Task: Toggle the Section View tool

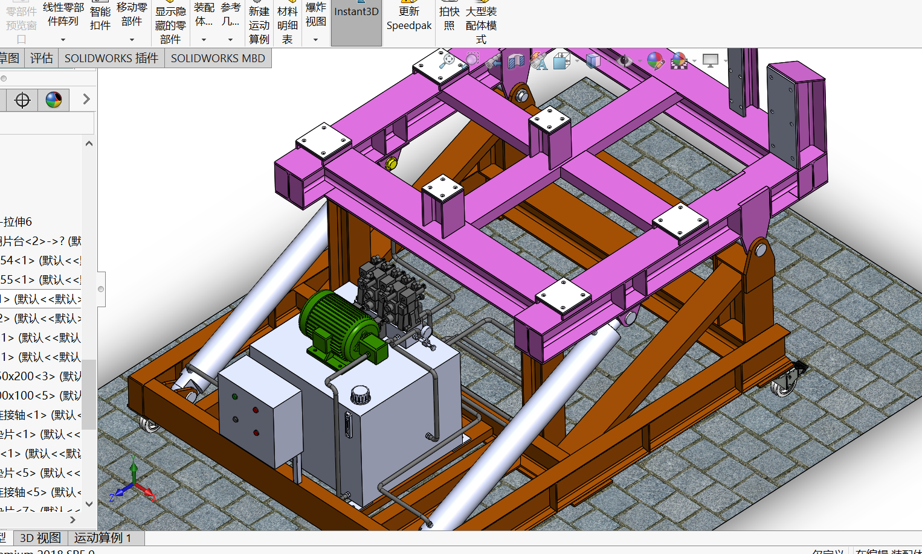Action: pyautogui.click(x=517, y=60)
